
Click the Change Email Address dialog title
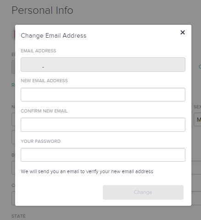coord(54,35)
